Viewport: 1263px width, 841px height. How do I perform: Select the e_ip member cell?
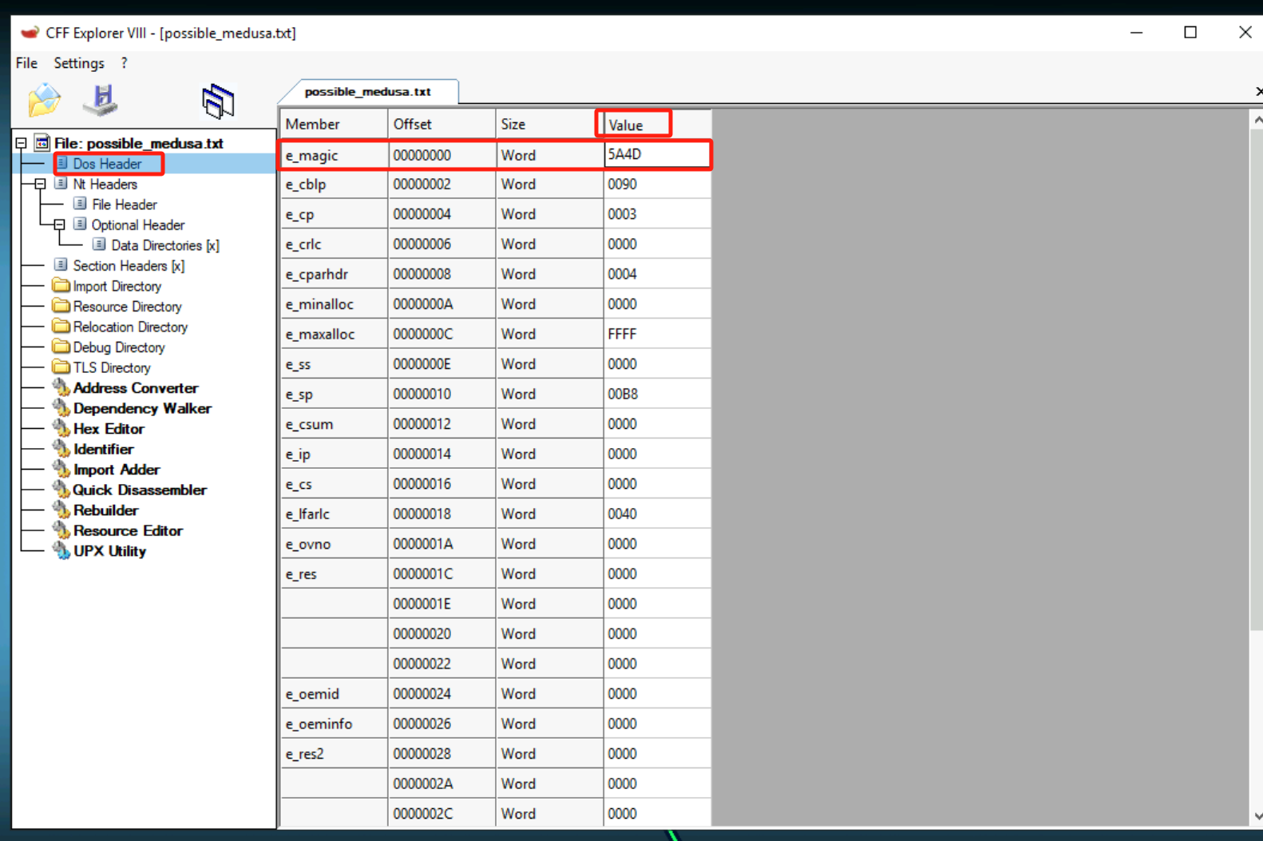334,454
